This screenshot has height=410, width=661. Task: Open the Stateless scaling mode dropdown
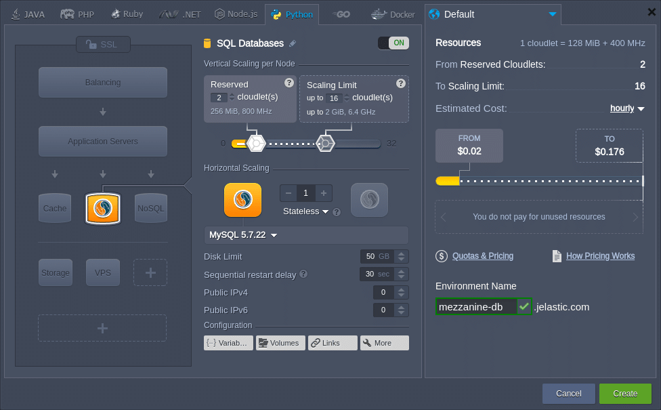pyautogui.click(x=305, y=211)
